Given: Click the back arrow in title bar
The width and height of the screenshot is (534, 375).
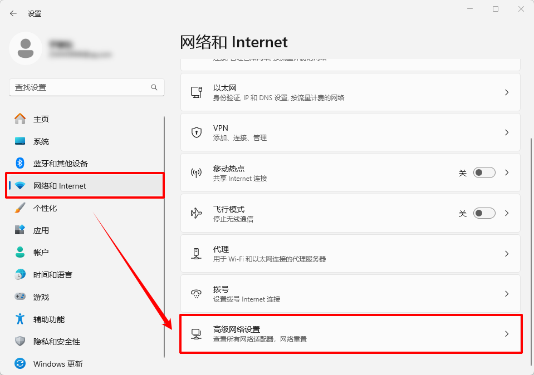Looking at the screenshot, I should [13, 13].
